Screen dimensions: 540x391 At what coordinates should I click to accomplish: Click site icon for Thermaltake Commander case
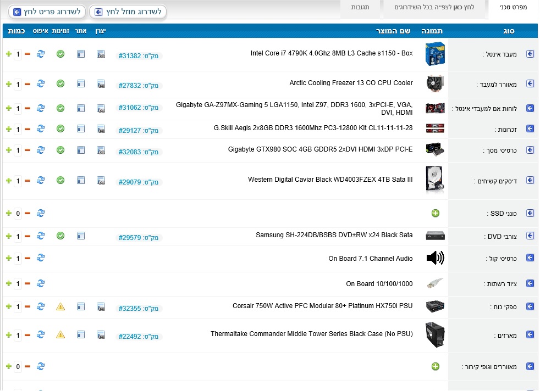point(81,334)
